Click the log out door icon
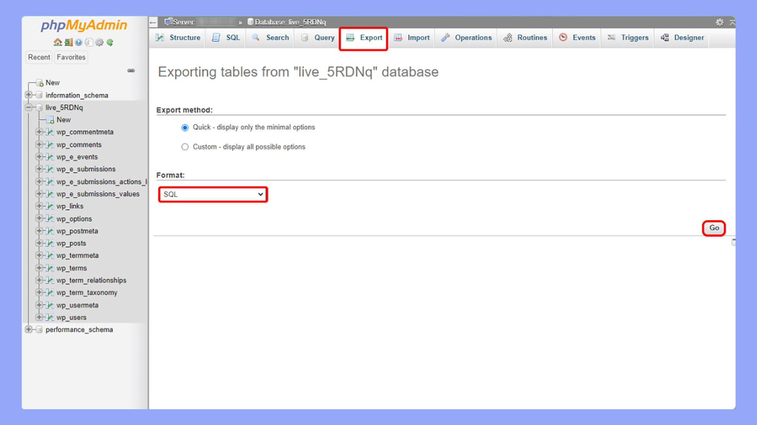 [68, 42]
